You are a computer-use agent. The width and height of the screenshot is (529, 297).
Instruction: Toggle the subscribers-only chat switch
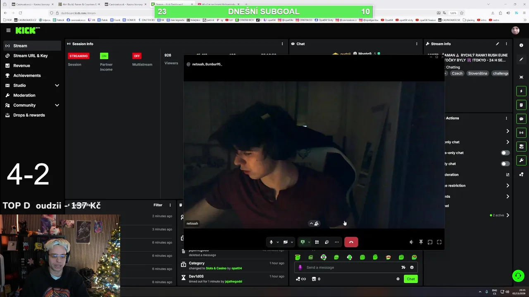pyautogui.click(x=505, y=153)
